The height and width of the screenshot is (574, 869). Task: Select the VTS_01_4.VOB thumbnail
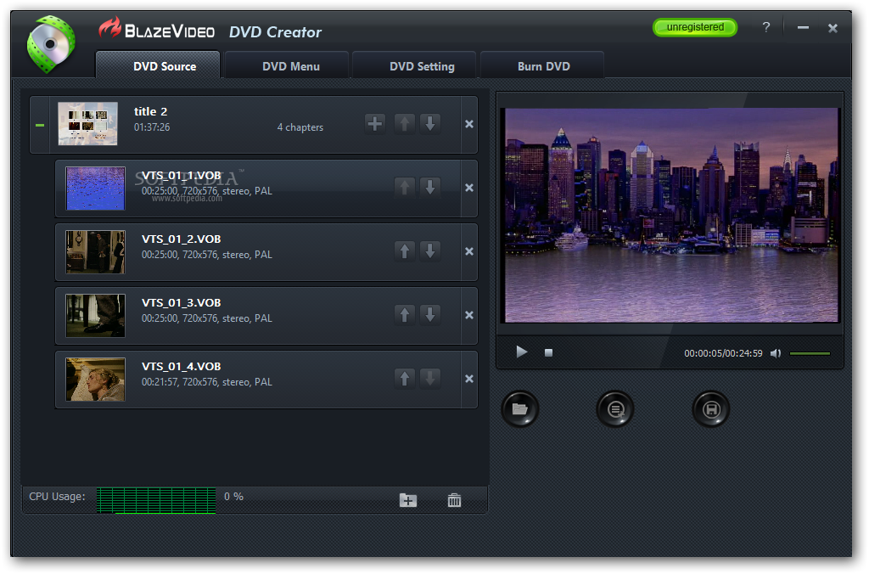(x=95, y=380)
